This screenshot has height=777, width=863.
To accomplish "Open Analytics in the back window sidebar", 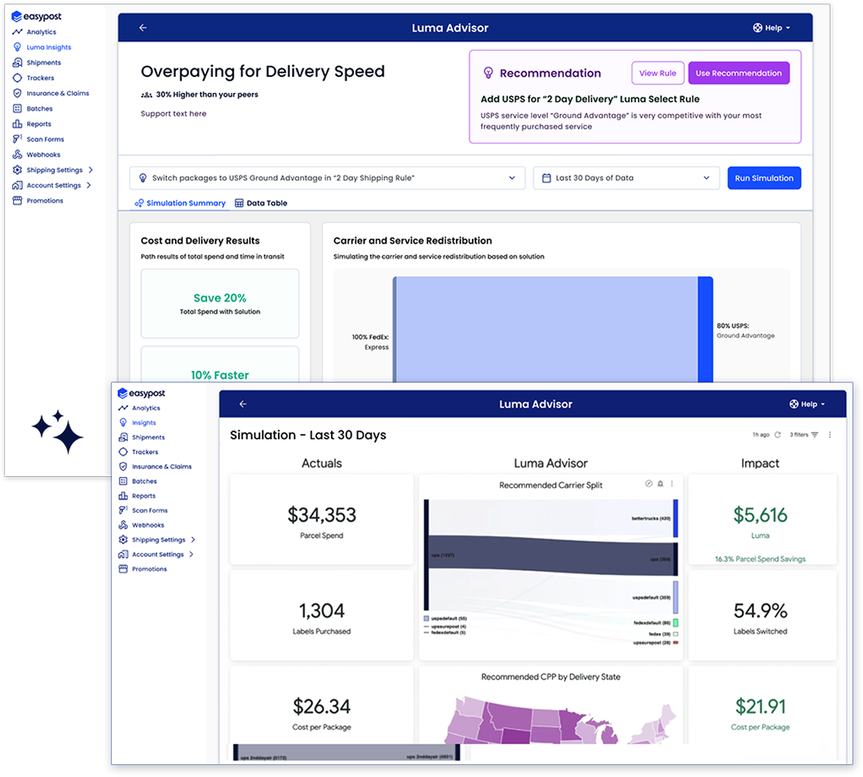I will (x=34, y=32).
